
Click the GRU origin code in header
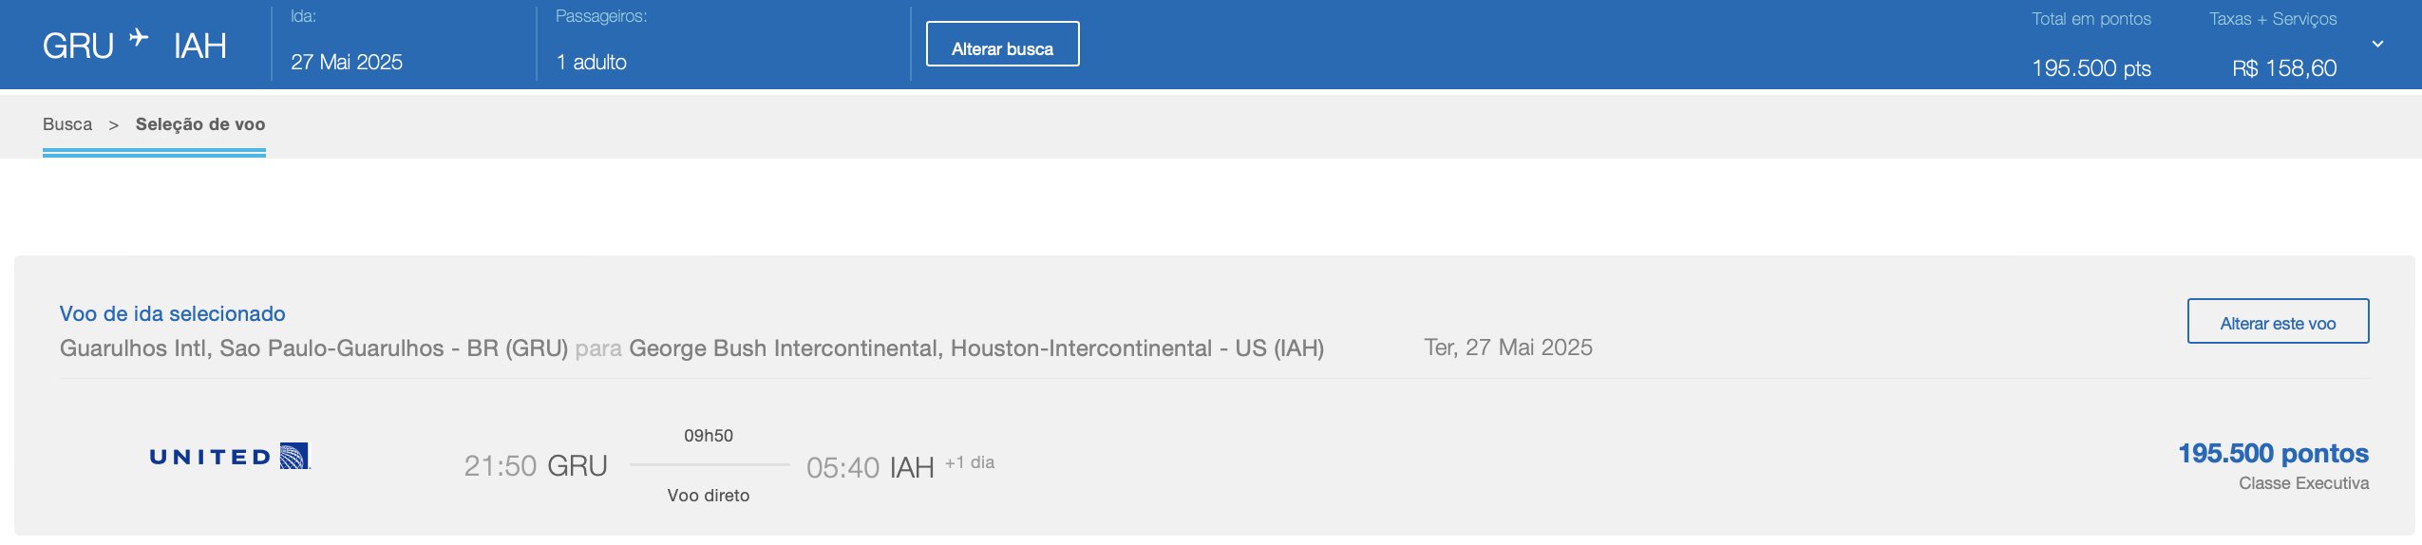coord(78,46)
